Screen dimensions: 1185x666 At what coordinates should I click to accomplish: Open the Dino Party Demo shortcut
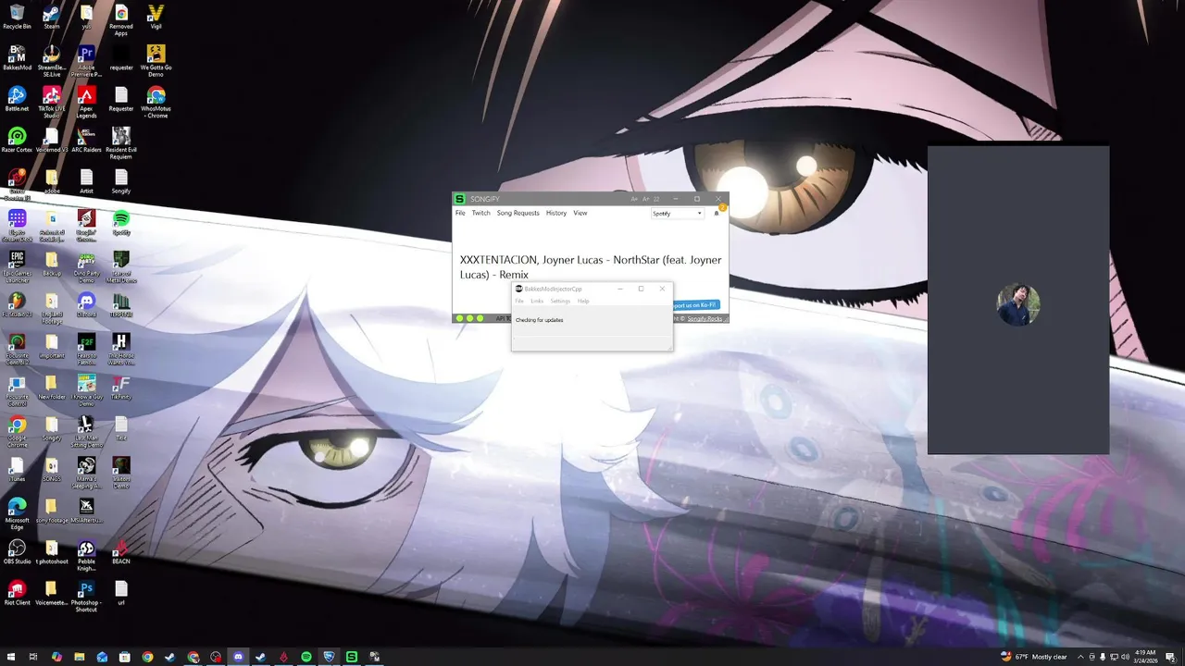(x=86, y=265)
